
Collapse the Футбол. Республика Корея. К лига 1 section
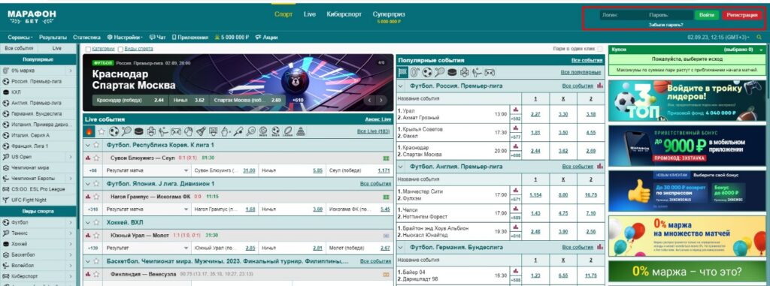[x=89, y=145]
